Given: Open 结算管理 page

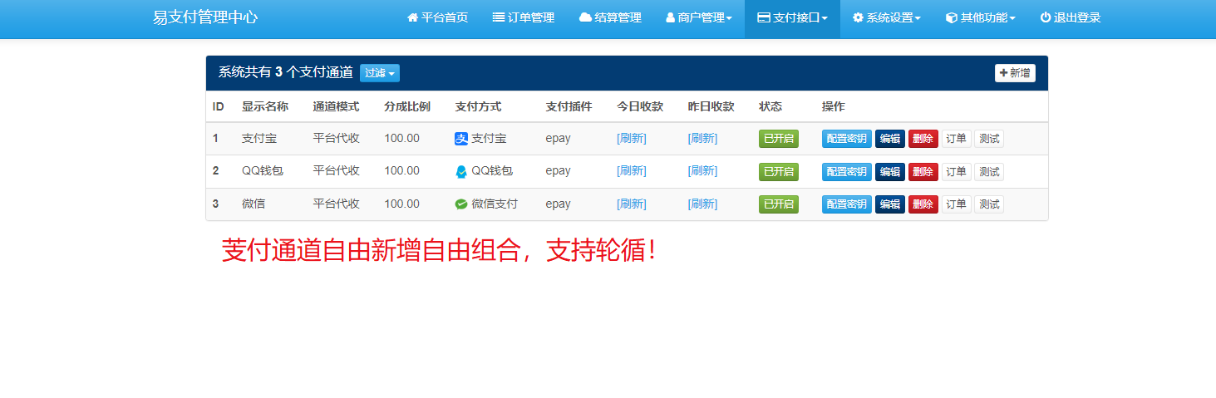Looking at the screenshot, I should (610, 17).
